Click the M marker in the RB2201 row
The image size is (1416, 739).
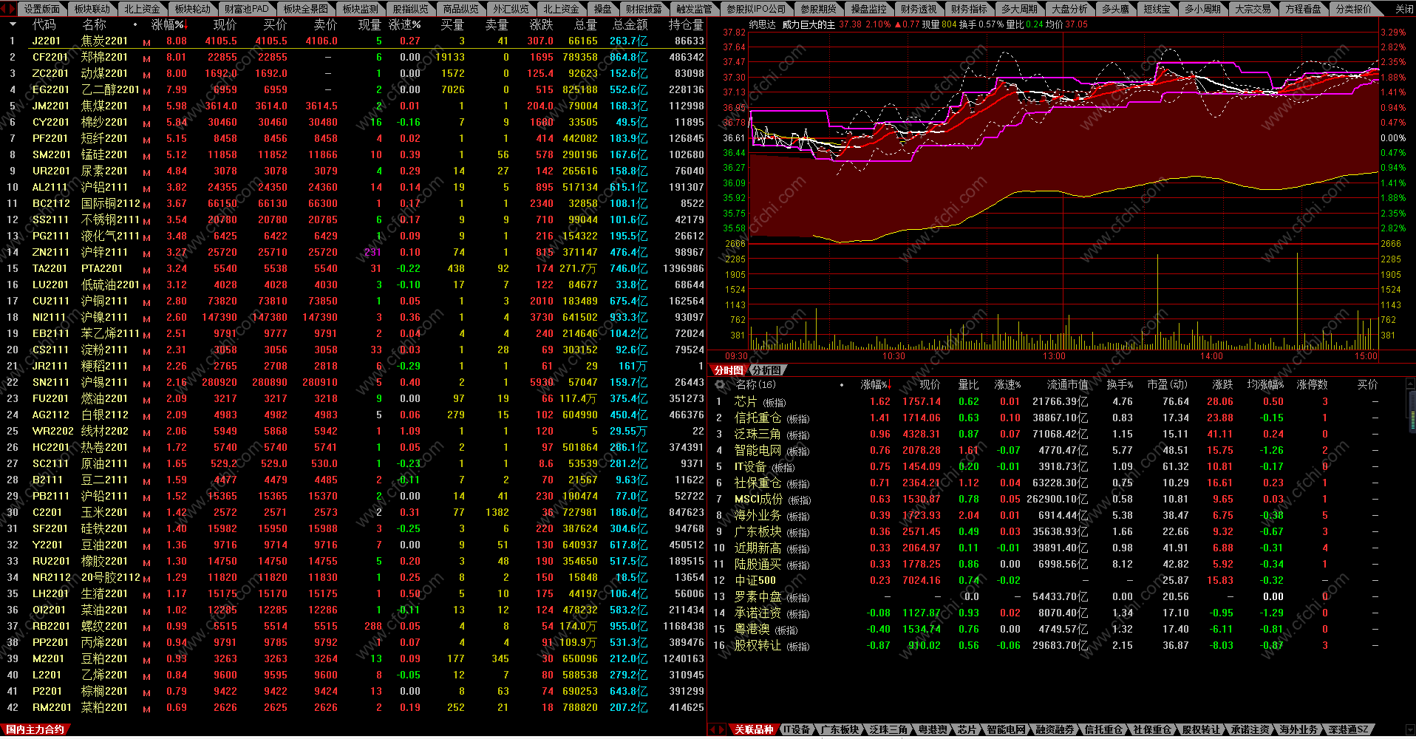click(x=146, y=627)
